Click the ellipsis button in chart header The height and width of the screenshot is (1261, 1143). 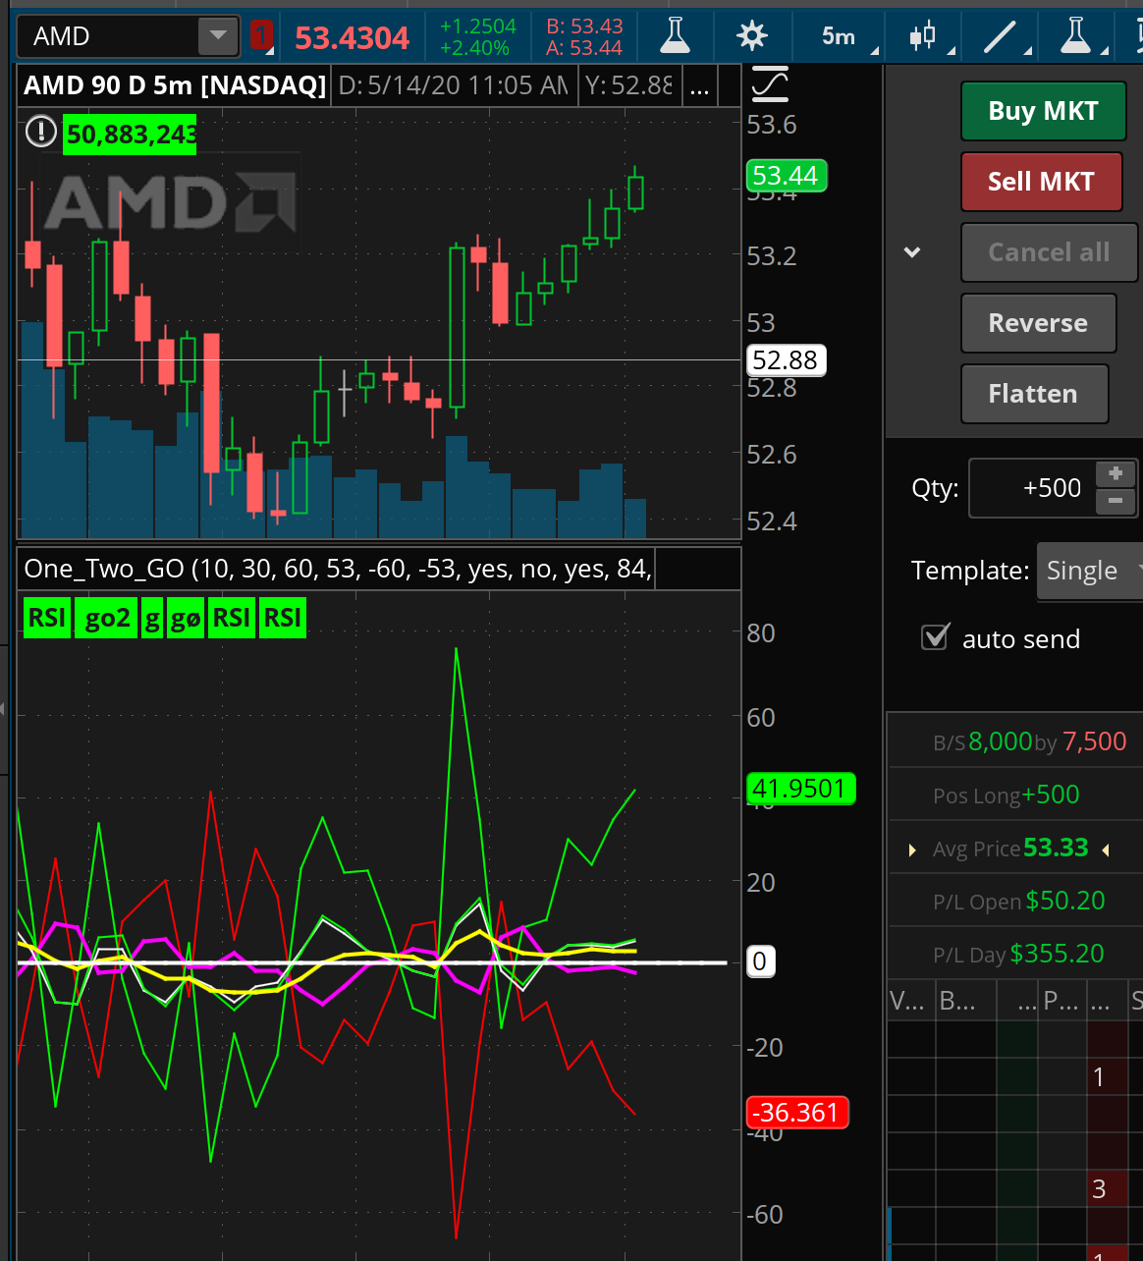(x=699, y=86)
